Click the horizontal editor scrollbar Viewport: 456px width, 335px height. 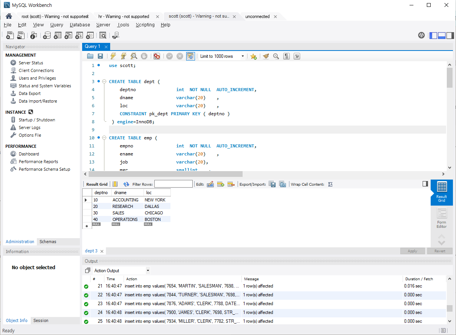click(x=165, y=174)
